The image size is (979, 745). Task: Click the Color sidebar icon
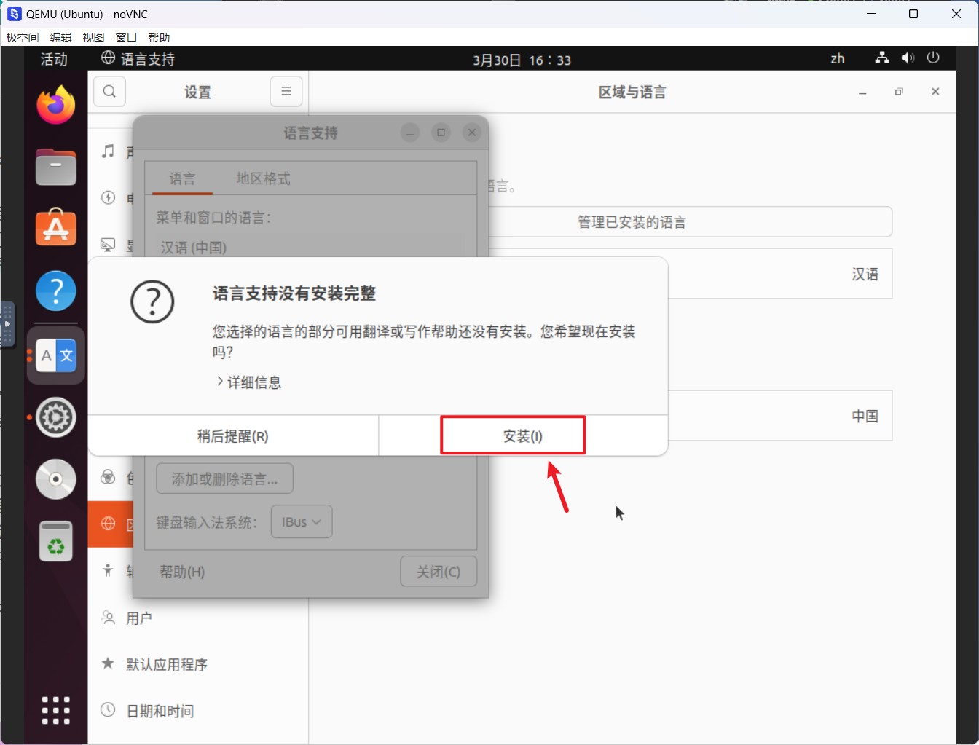click(x=108, y=477)
